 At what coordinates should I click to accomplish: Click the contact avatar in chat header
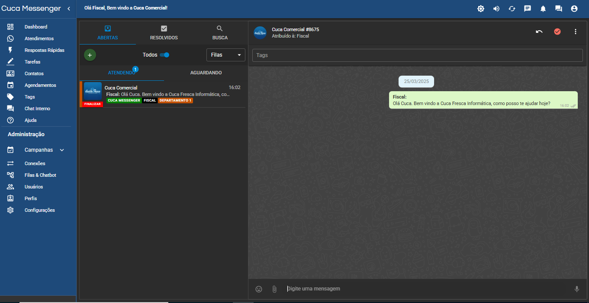tap(260, 33)
